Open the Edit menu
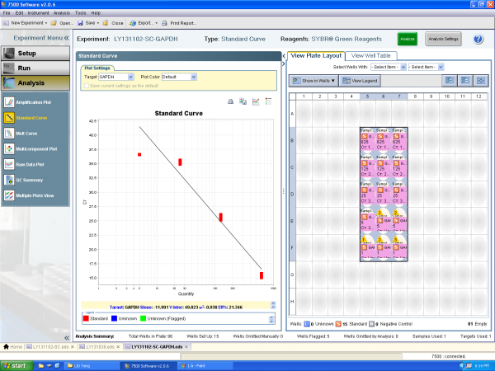 point(19,13)
